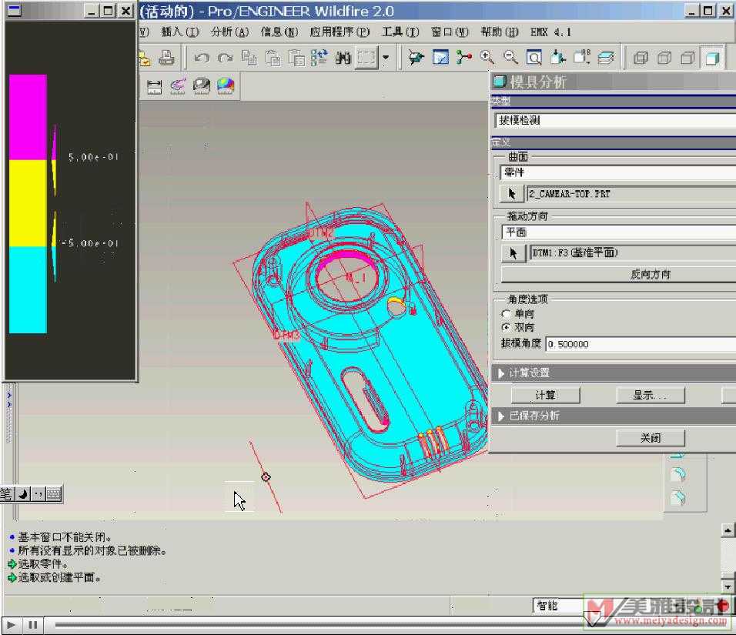
Task: Click the 反向方向 (flip direction) button
Action: [619, 275]
